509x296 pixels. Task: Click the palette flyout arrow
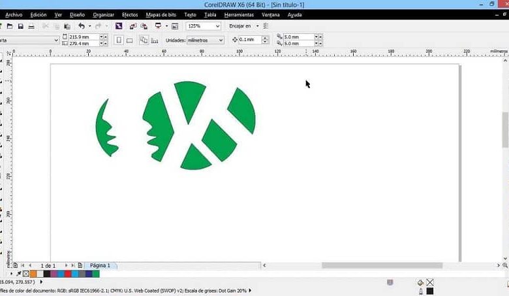click(x=11, y=274)
